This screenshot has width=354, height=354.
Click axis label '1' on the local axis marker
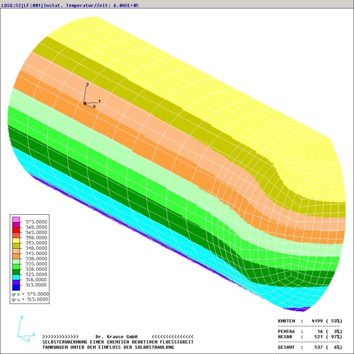tap(99, 102)
